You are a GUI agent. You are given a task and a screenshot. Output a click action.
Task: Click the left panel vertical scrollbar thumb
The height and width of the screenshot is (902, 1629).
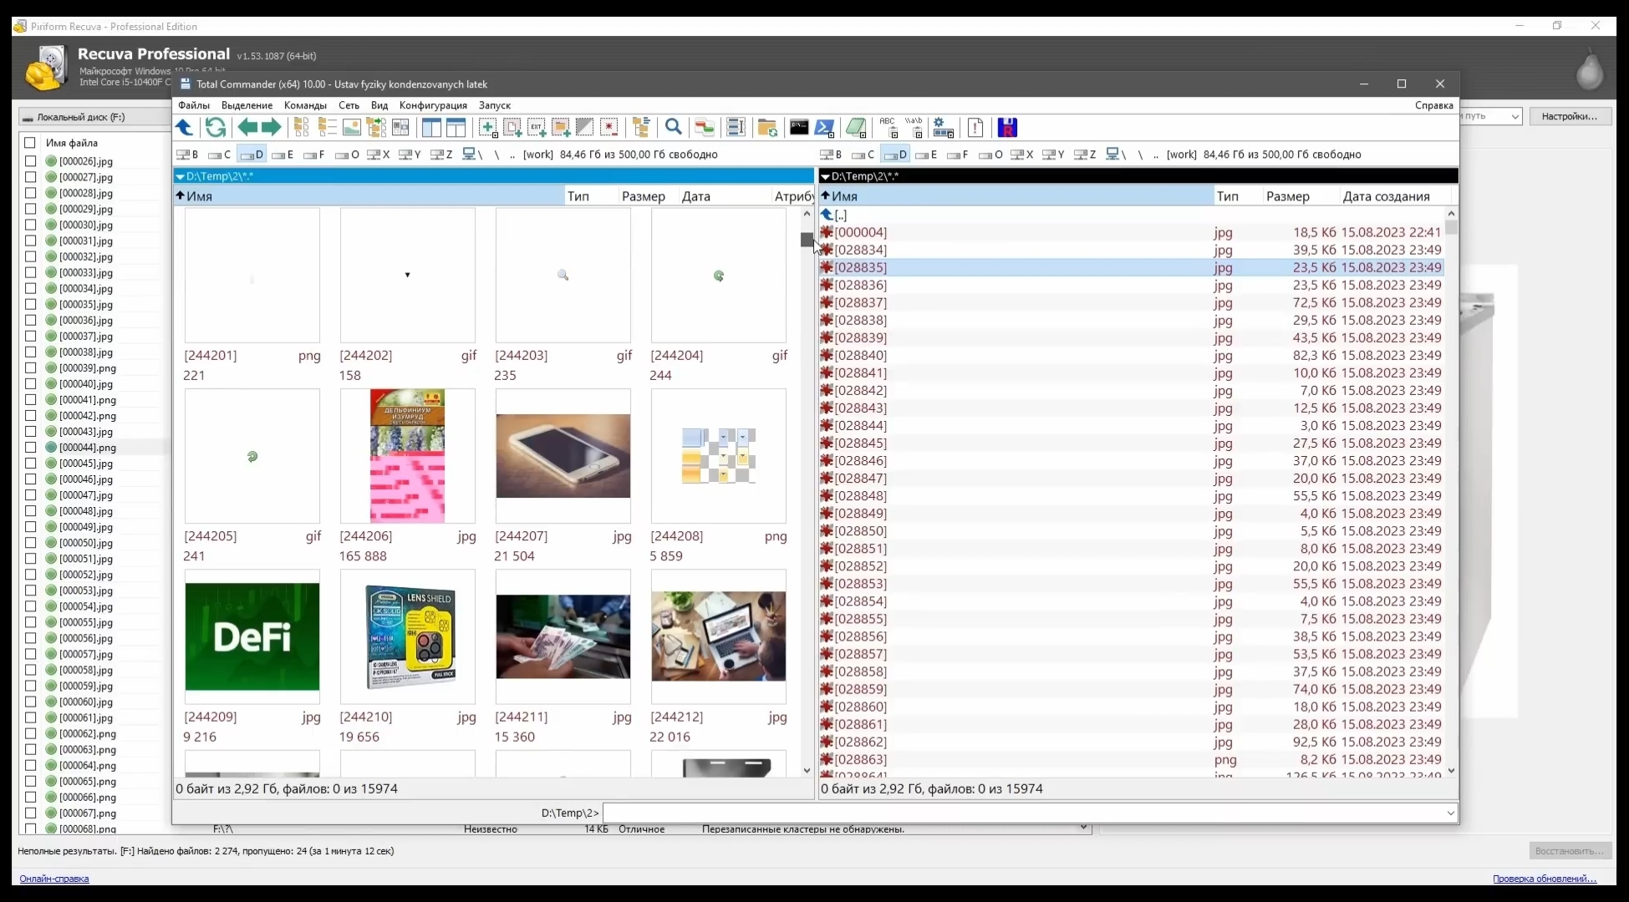click(807, 240)
